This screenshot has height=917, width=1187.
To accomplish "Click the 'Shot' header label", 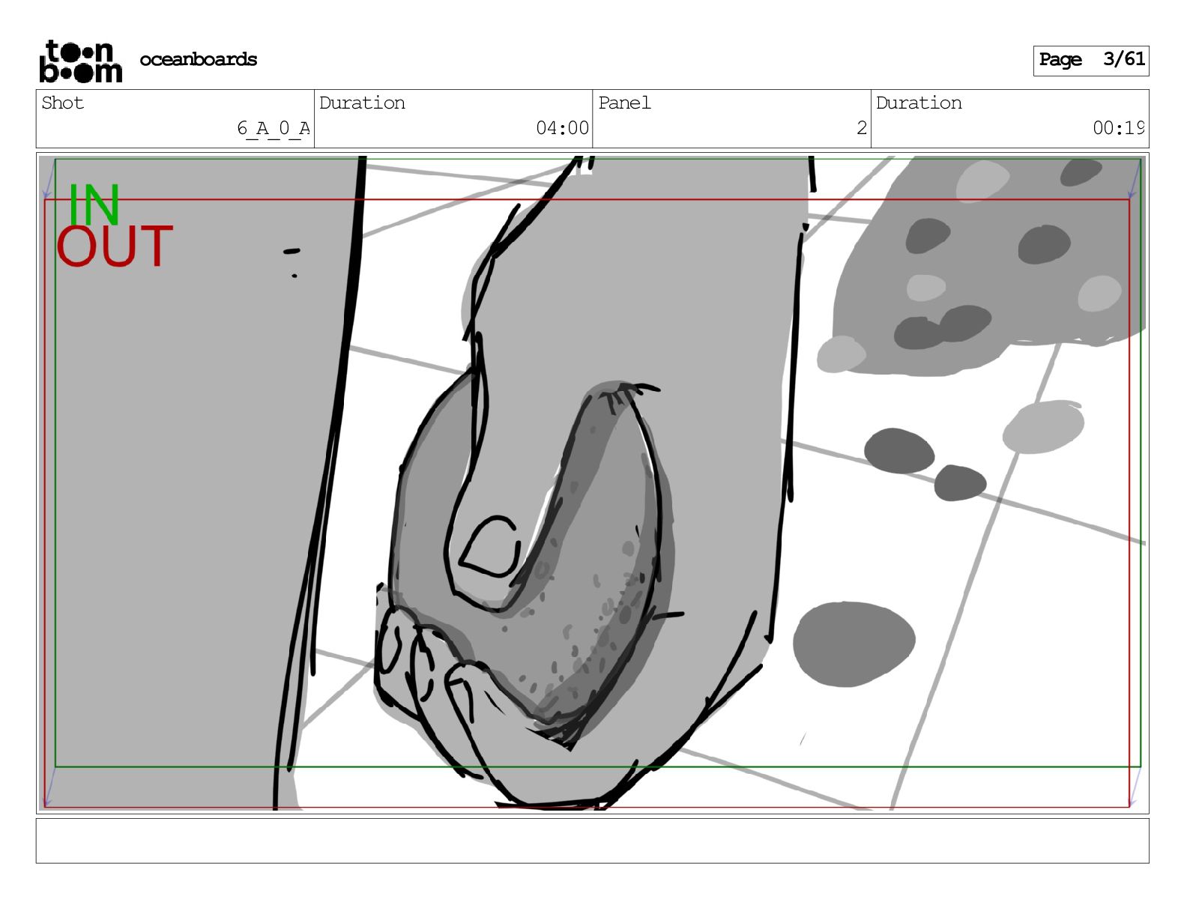I will [x=63, y=103].
